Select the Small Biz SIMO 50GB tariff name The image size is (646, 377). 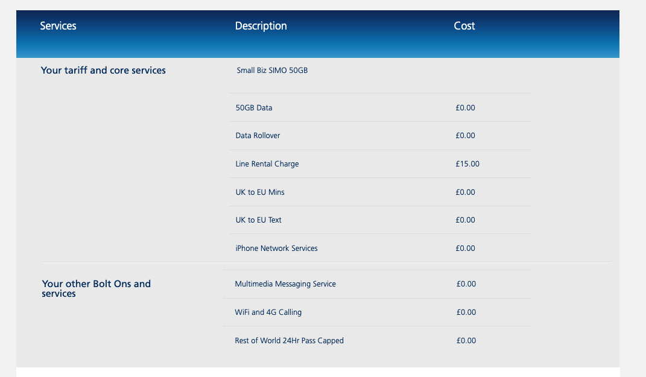(x=272, y=71)
